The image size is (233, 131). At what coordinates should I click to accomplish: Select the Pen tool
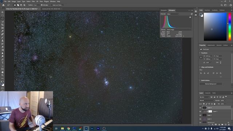pos(3,60)
